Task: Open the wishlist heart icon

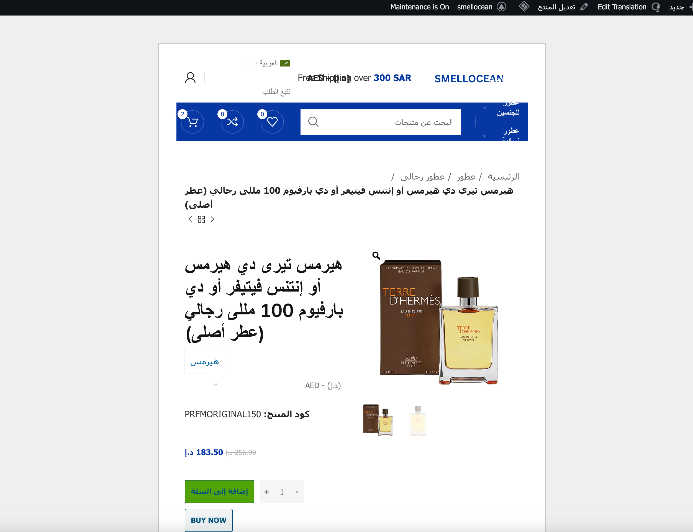Action: (x=272, y=122)
